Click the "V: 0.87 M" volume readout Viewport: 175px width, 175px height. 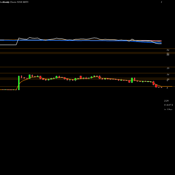[168, 105]
